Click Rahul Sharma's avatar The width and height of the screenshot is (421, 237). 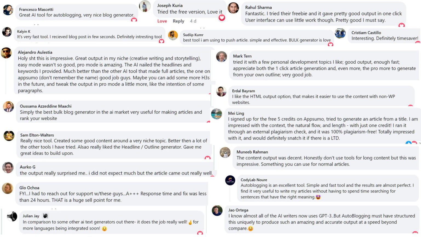click(233, 8)
